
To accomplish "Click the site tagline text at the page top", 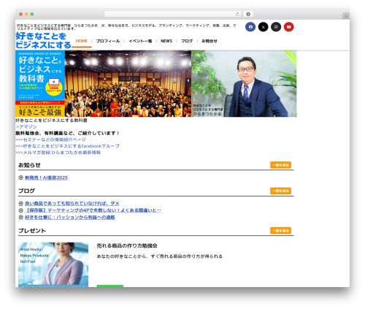I will coord(126,27).
